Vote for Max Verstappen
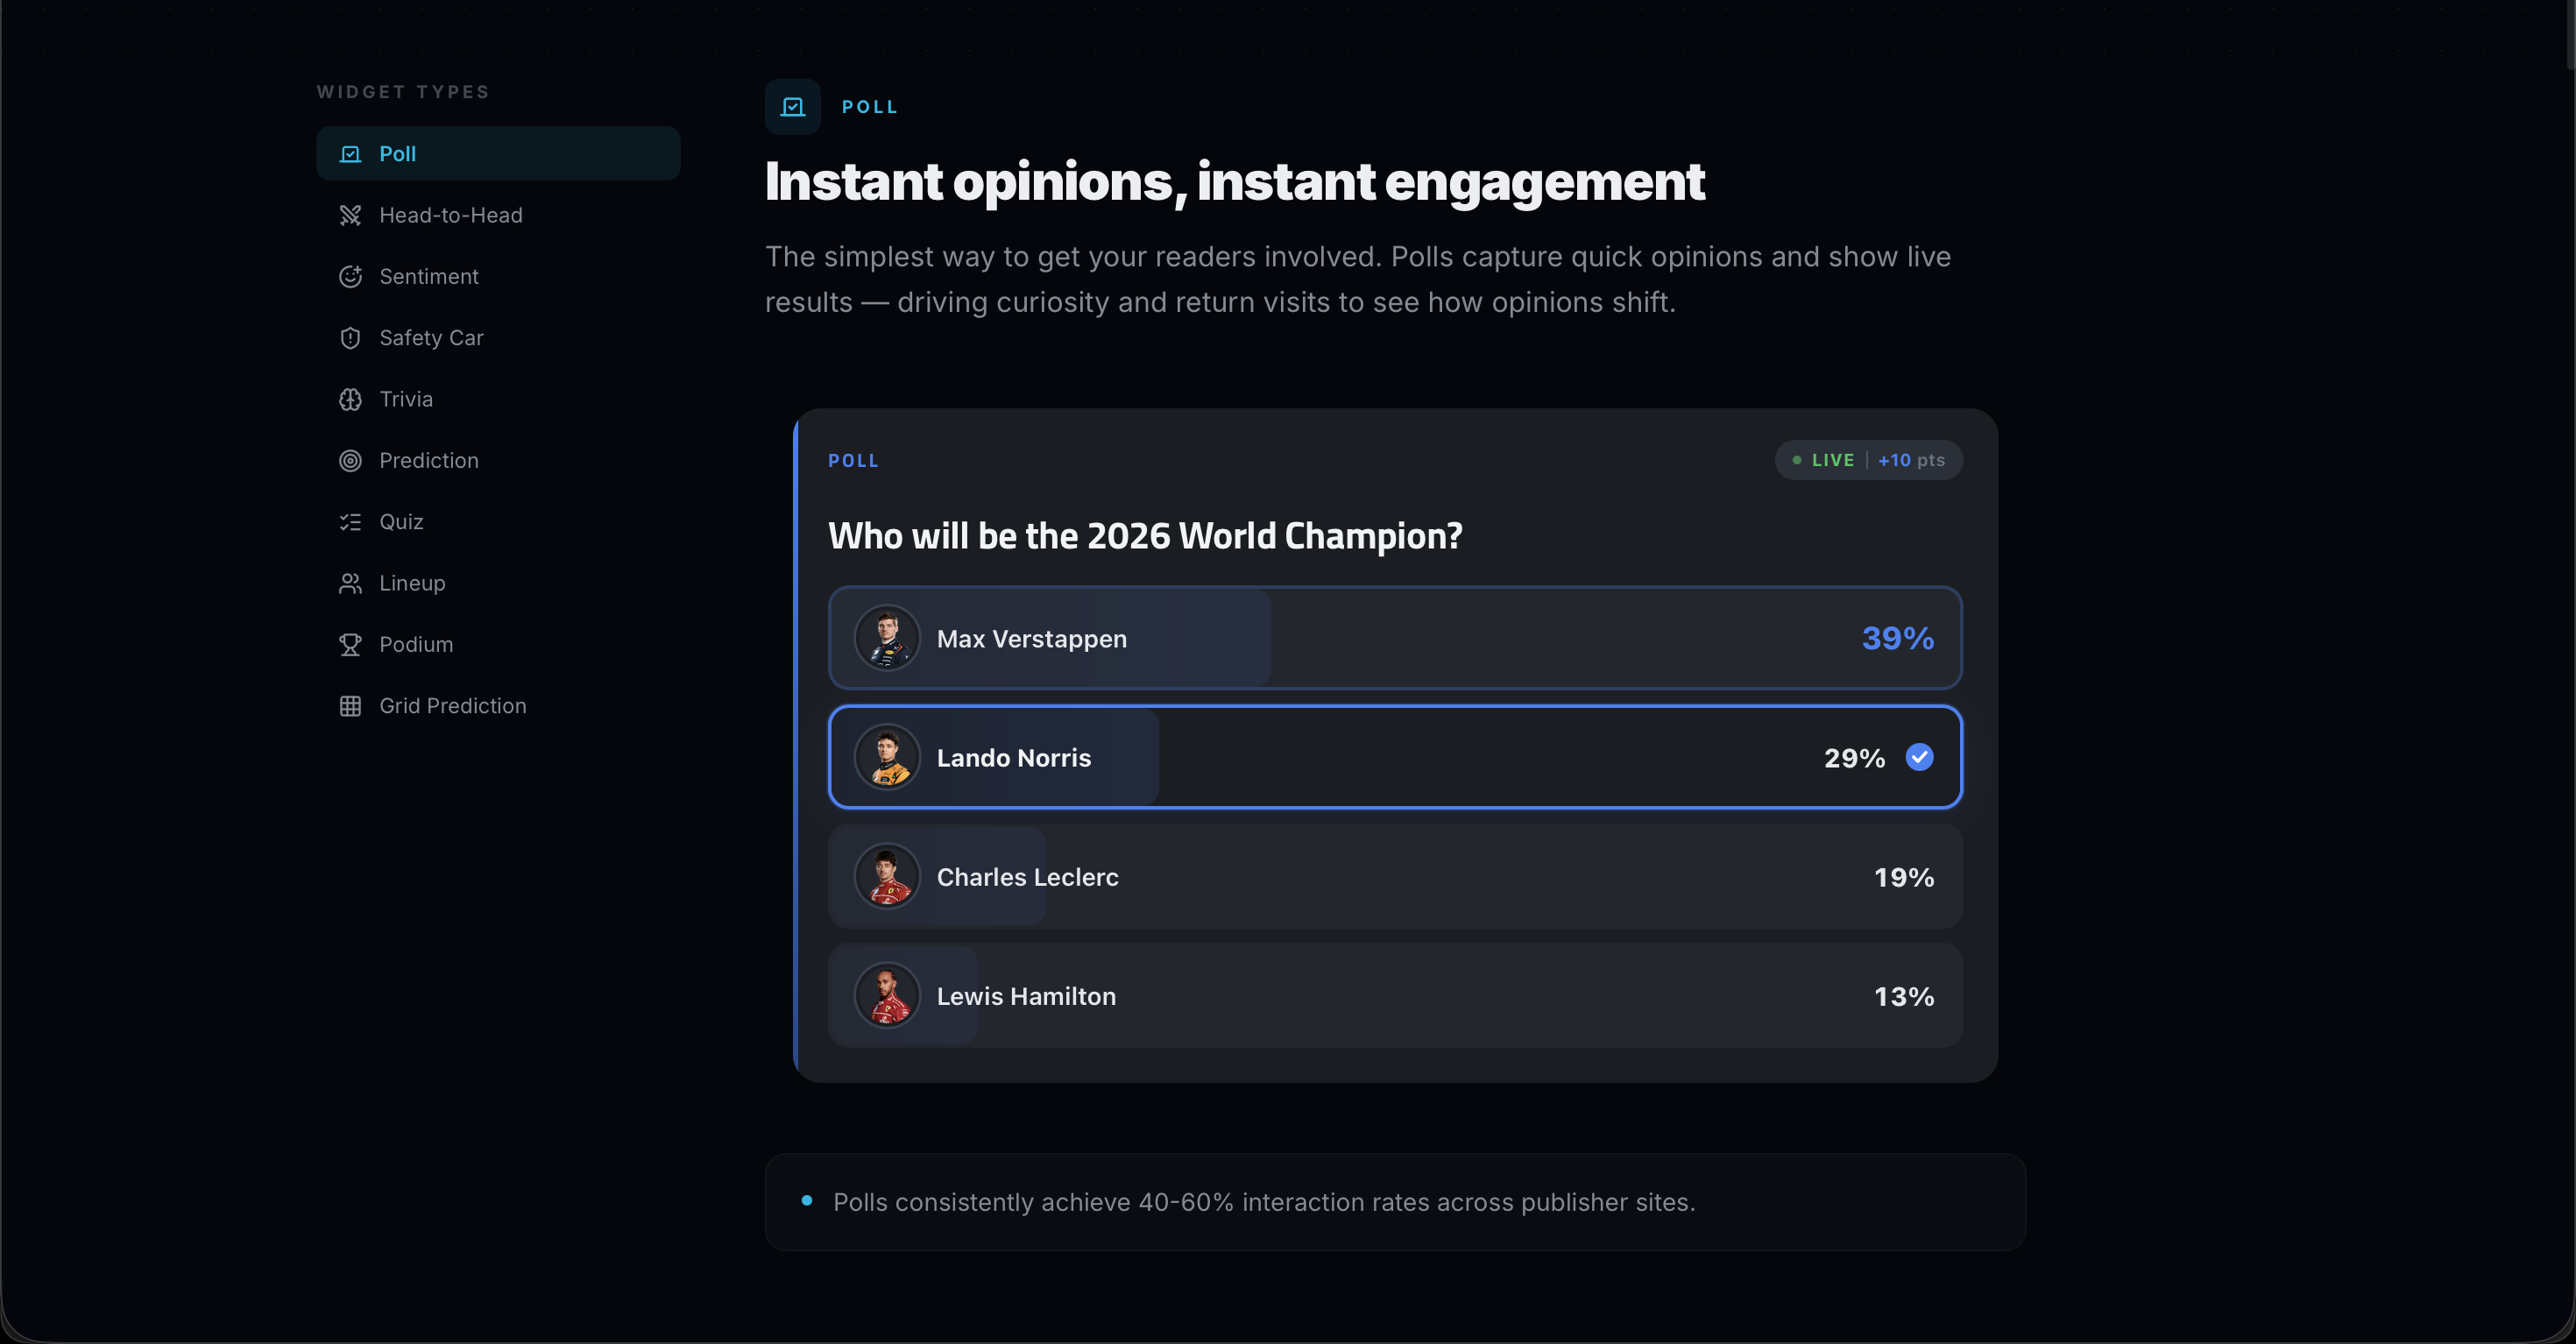 click(x=1394, y=638)
